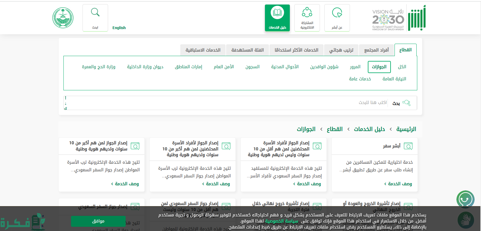Open the ترتيب هجائي tab

pos(341,50)
